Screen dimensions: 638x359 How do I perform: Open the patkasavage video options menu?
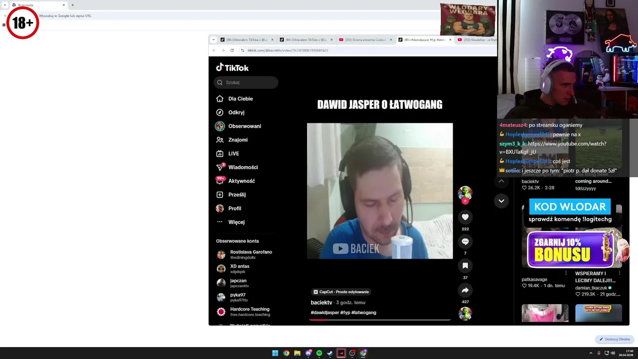(x=566, y=273)
